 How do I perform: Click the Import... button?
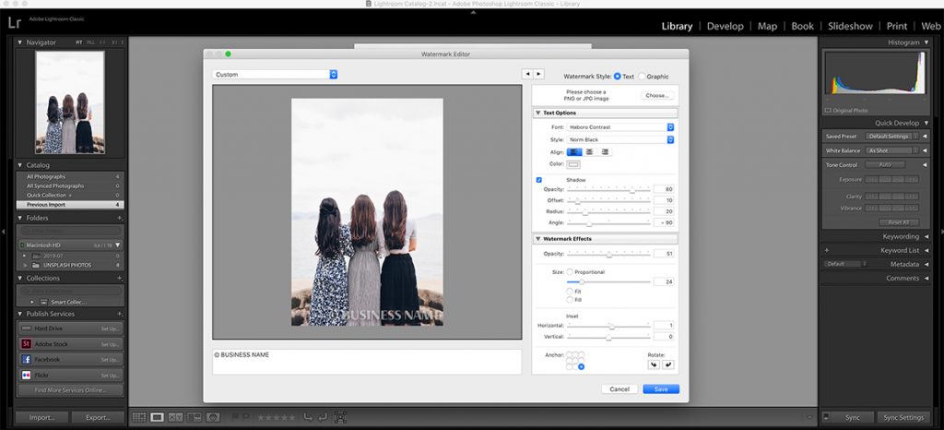tap(41, 417)
